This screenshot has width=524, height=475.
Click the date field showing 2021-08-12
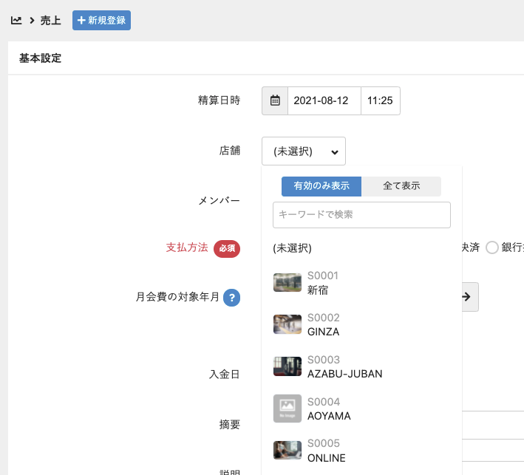(324, 101)
